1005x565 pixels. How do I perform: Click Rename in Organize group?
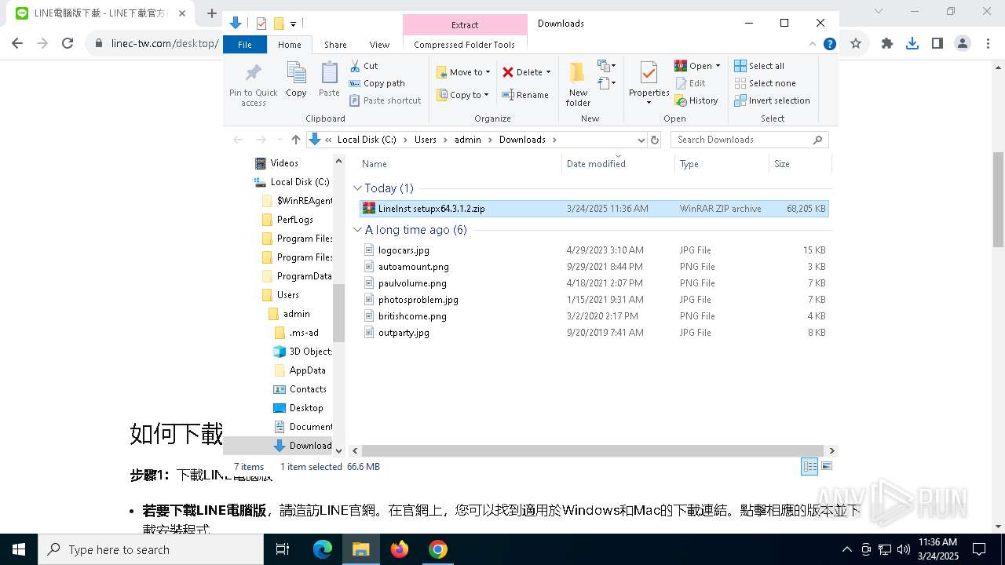[x=525, y=95]
